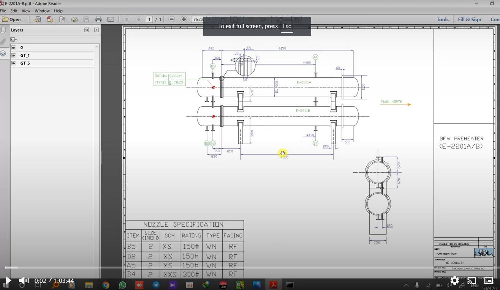Click the Open folder toolbar button
The image size is (500, 290).
pyautogui.click(x=11, y=19)
